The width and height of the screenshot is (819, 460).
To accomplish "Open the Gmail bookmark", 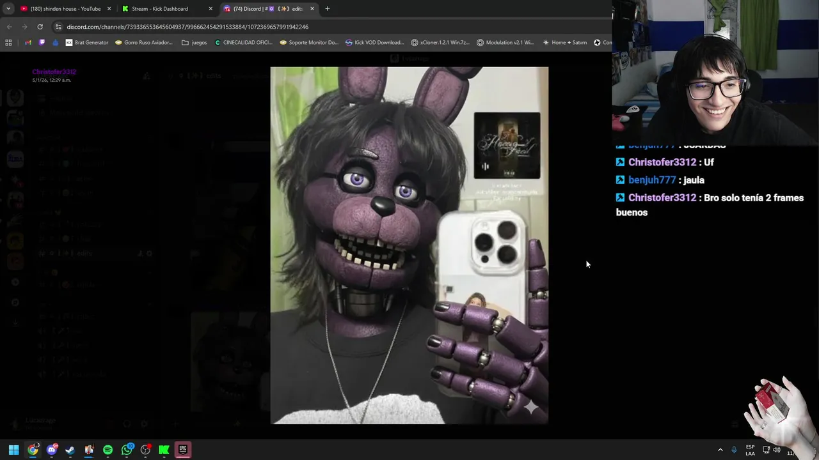I will tap(28, 43).
